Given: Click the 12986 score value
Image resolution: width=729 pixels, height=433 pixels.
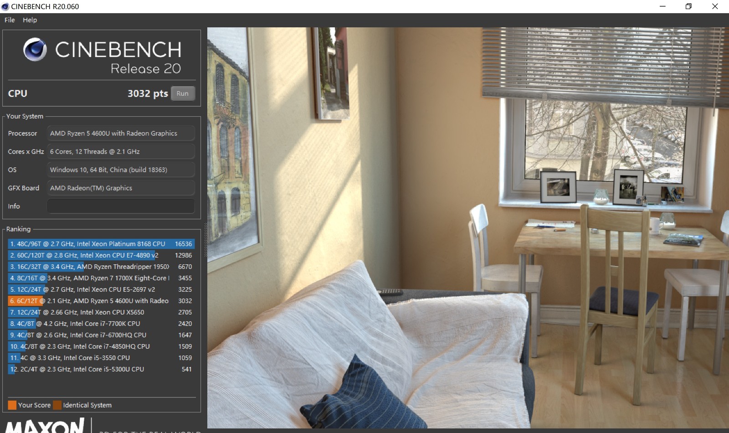Looking at the screenshot, I should [184, 255].
